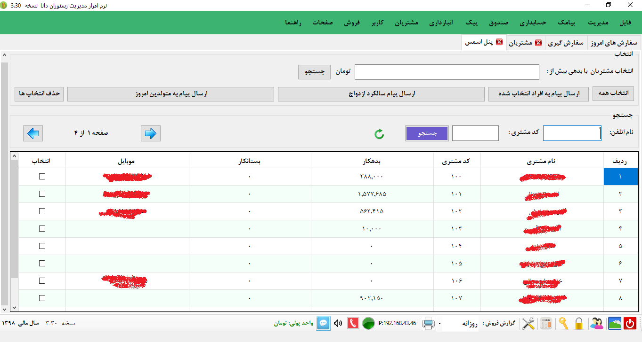642x342 pixels.
Task: Close the پنل اسمس tab with its red X
Action: pyautogui.click(x=499, y=42)
